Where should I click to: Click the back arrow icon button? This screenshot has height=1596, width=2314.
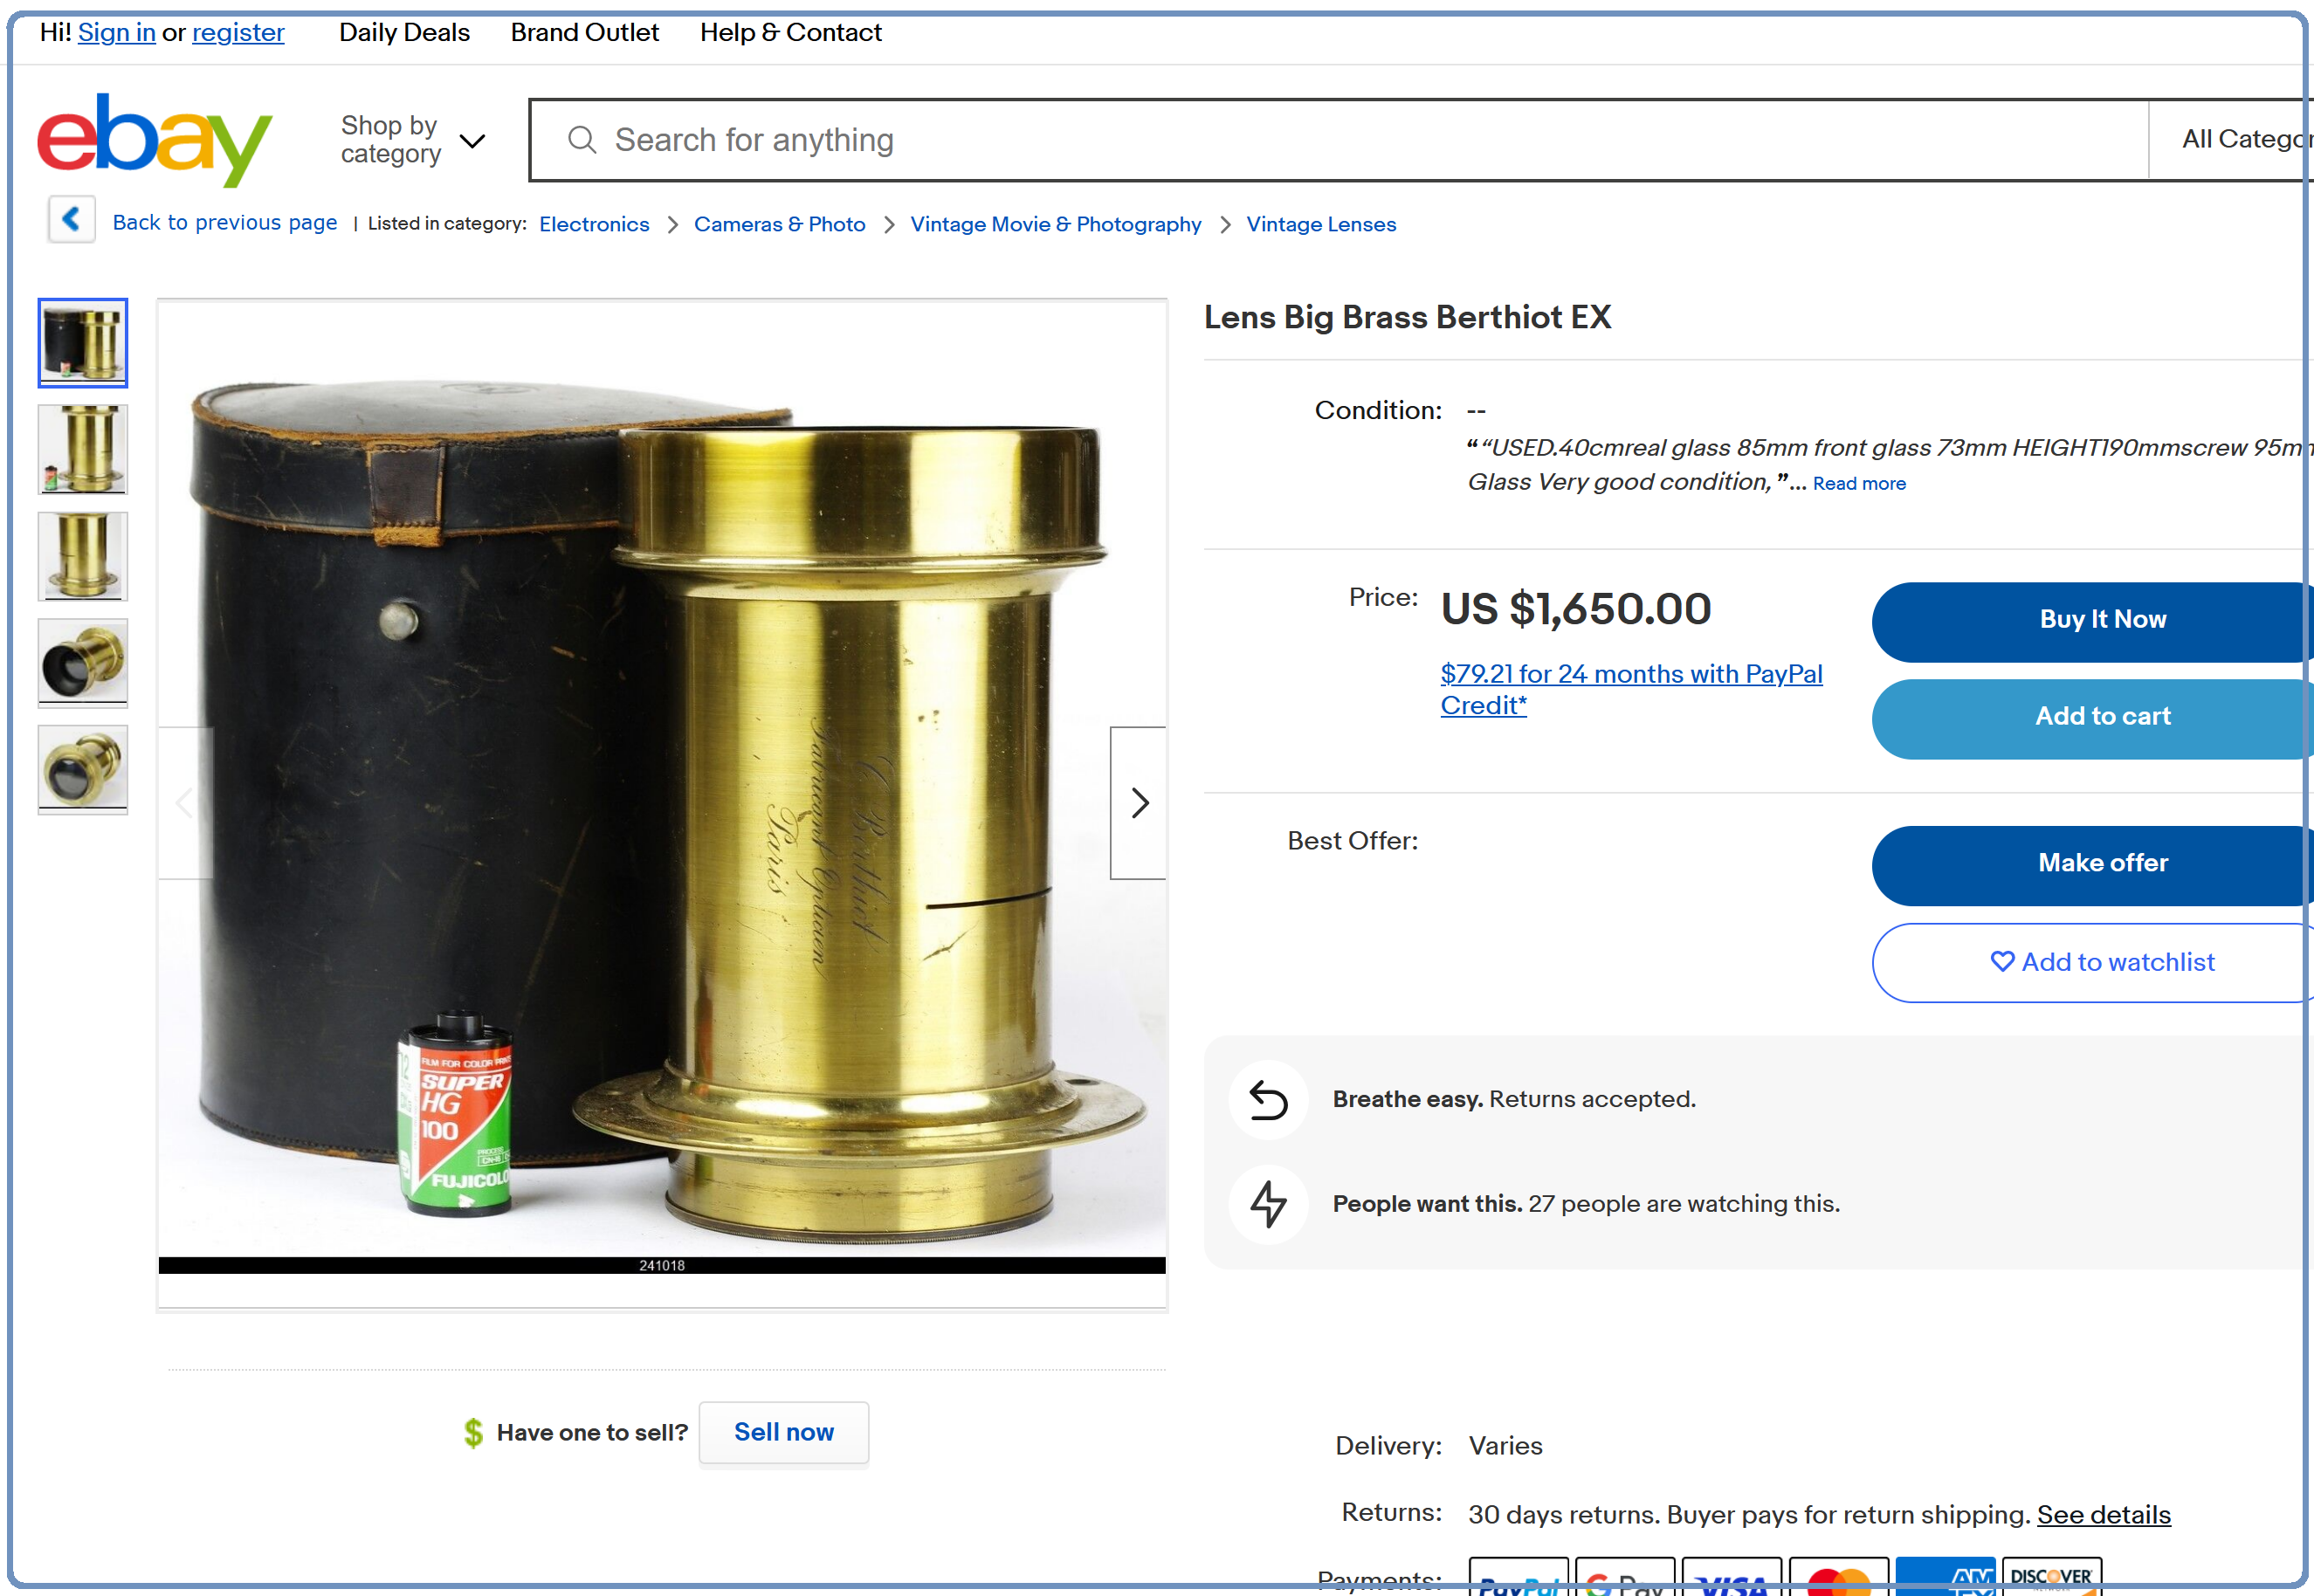(72, 219)
